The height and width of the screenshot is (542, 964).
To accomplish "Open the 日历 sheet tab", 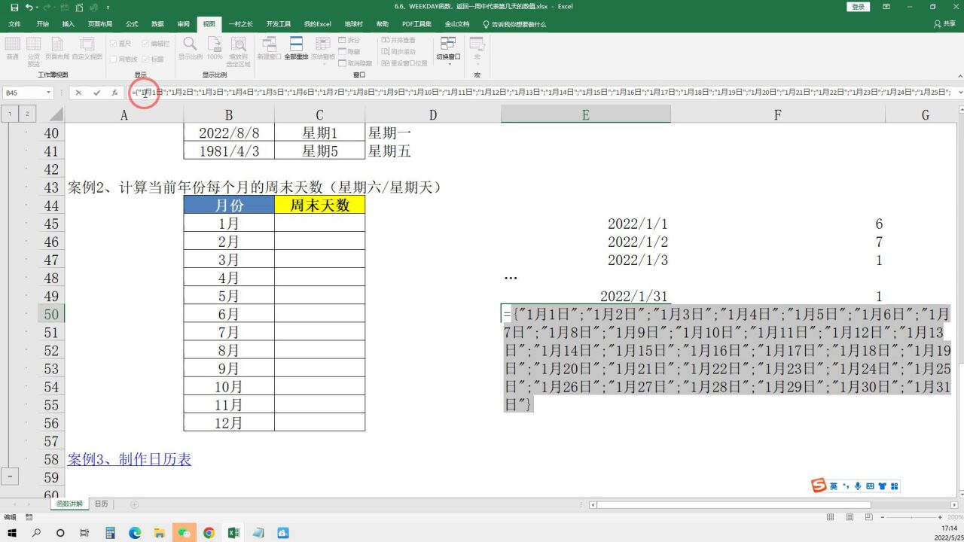I will pos(101,504).
